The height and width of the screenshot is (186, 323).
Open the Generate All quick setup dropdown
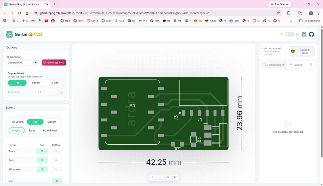(22, 63)
